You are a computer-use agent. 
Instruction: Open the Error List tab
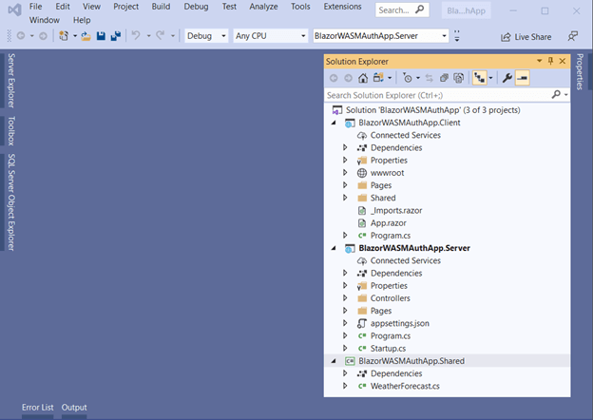37,408
